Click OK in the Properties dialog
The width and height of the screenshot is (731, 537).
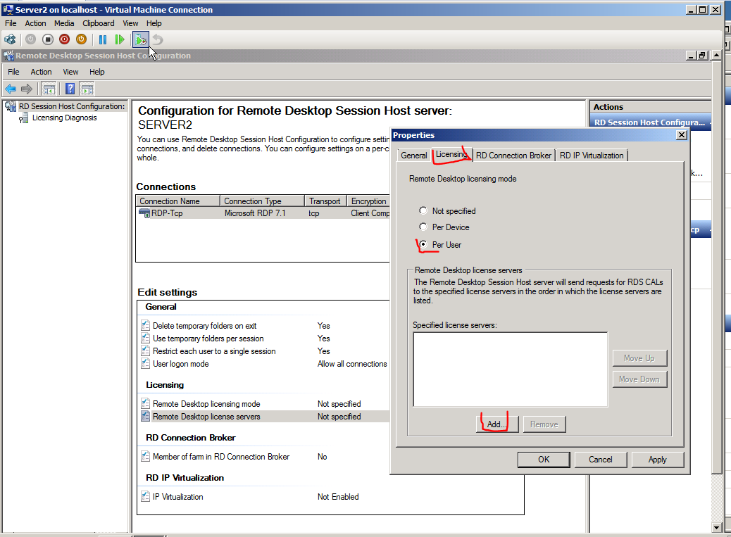click(x=544, y=460)
